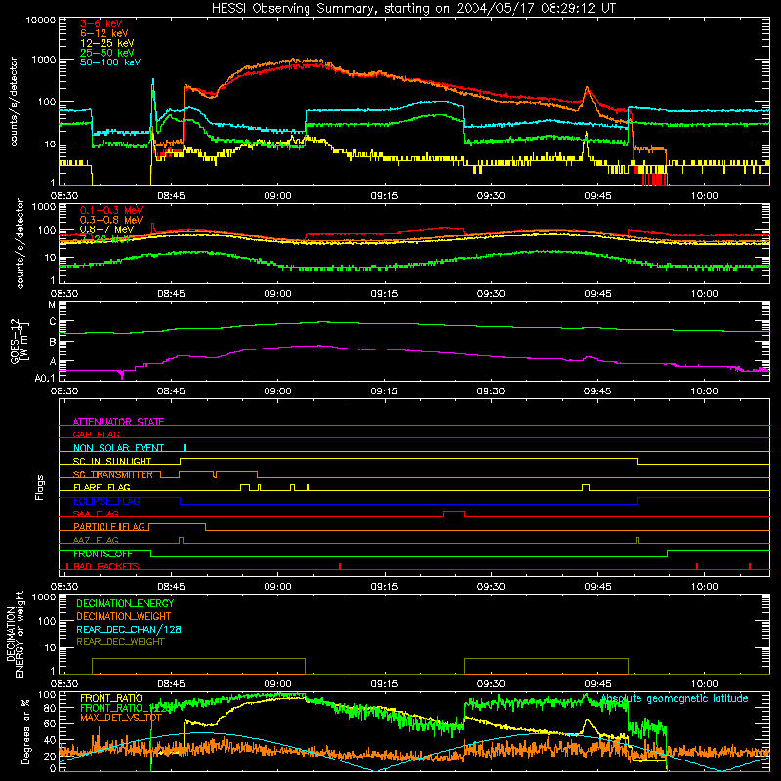The height and width of the screenshot is (781, 781).
Task: Click the Degrees or % axis title
Action: tap(25, 732)
